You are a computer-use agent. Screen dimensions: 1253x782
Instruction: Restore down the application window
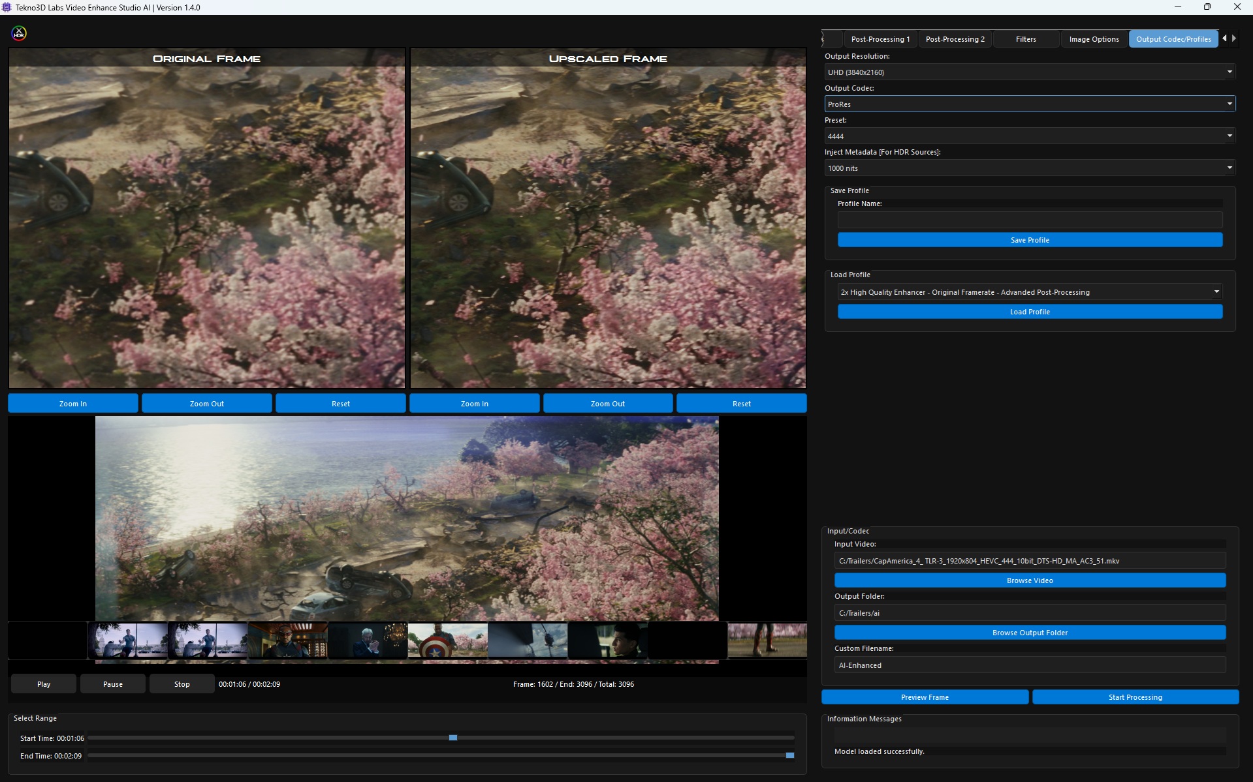pos(1207,7)
